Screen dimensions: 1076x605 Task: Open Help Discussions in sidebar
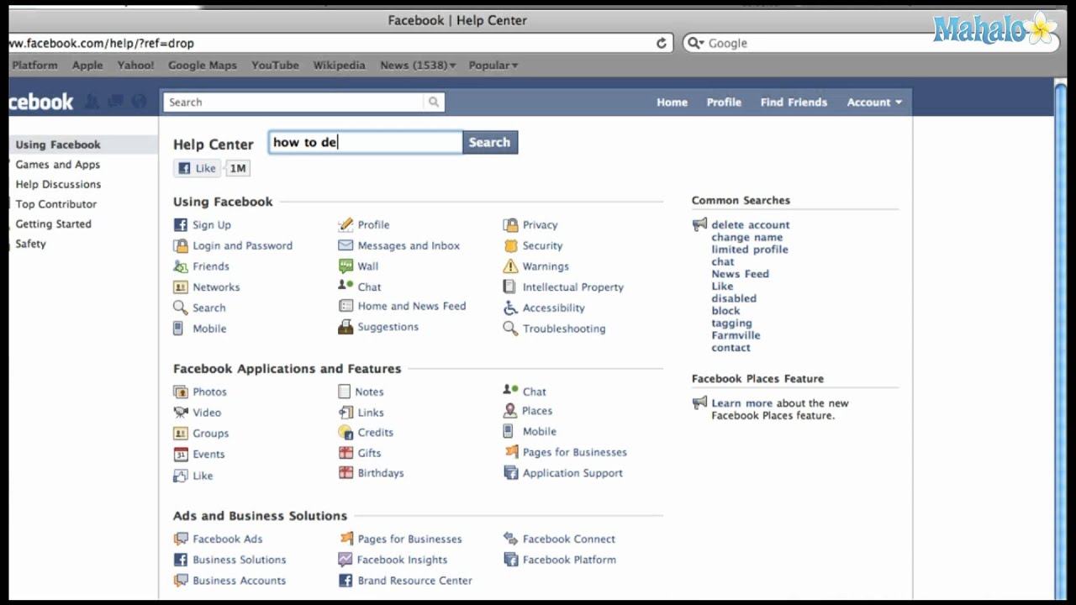point(58,184)
